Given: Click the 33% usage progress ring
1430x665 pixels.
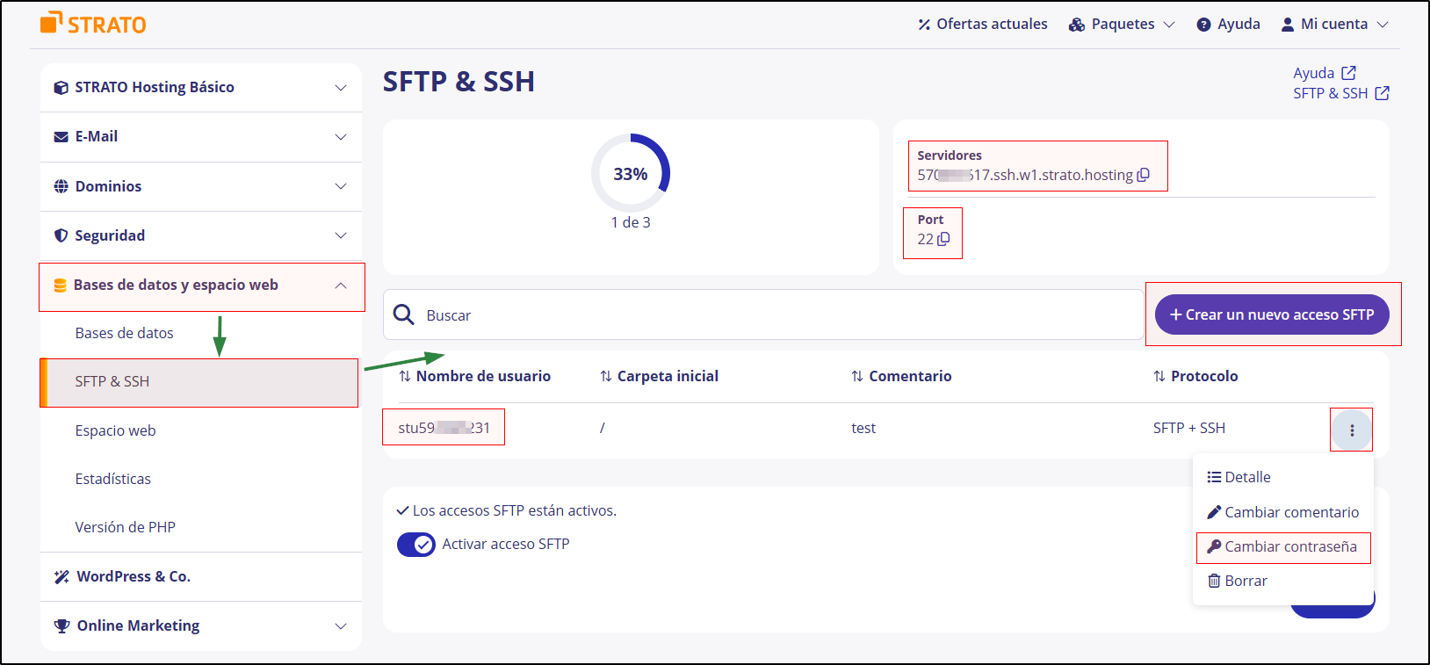Looking at the screenshot, I should [x=631, y=173].
